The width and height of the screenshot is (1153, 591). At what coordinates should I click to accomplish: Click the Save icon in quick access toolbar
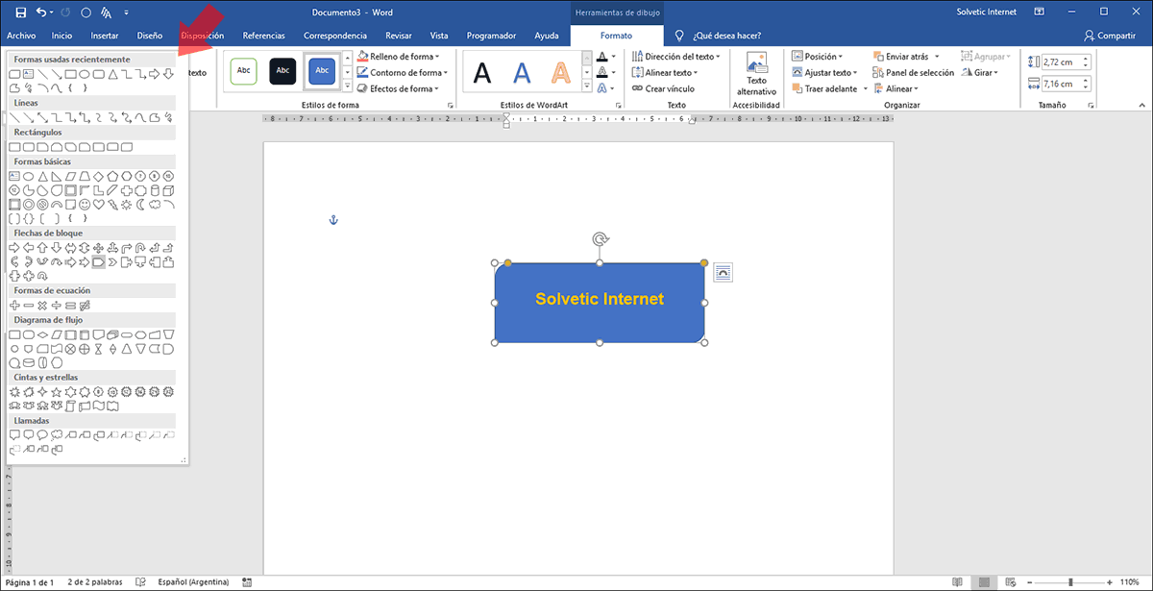click(x=20, y=12)
